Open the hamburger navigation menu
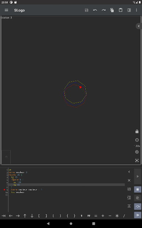The width and height of the screenshot is (142, 228). click(x=6, y=10)
